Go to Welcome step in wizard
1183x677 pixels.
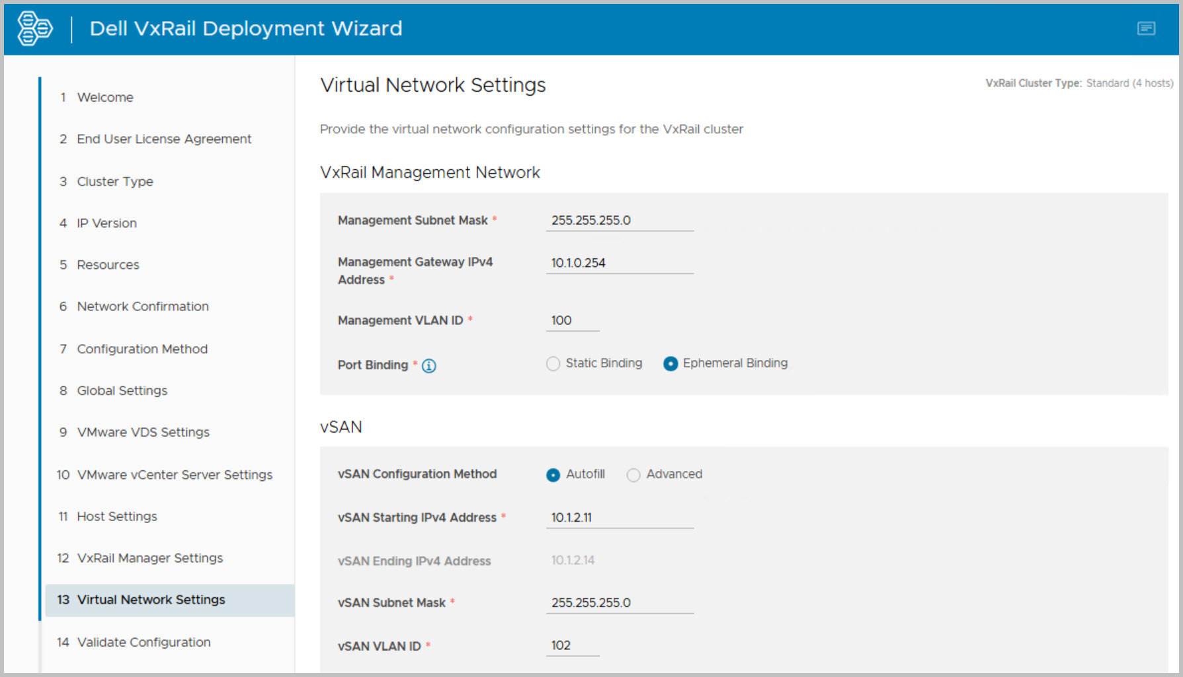pyautogui.click(x=105, y=97)
